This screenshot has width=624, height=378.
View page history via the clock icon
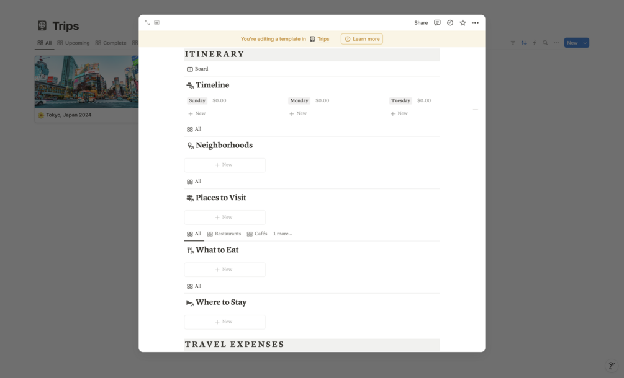450,23
